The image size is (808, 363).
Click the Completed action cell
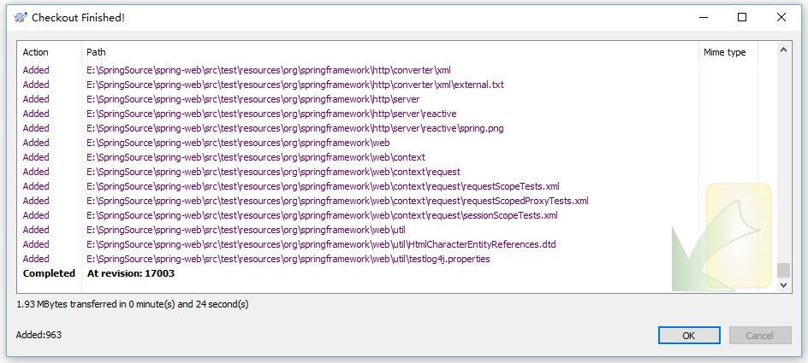(49, 273)
